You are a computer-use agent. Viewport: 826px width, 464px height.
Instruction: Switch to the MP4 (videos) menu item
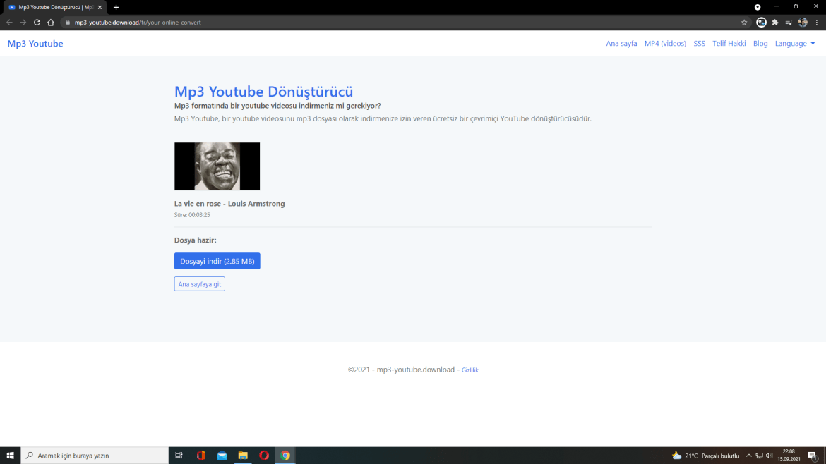coord(665,43)
